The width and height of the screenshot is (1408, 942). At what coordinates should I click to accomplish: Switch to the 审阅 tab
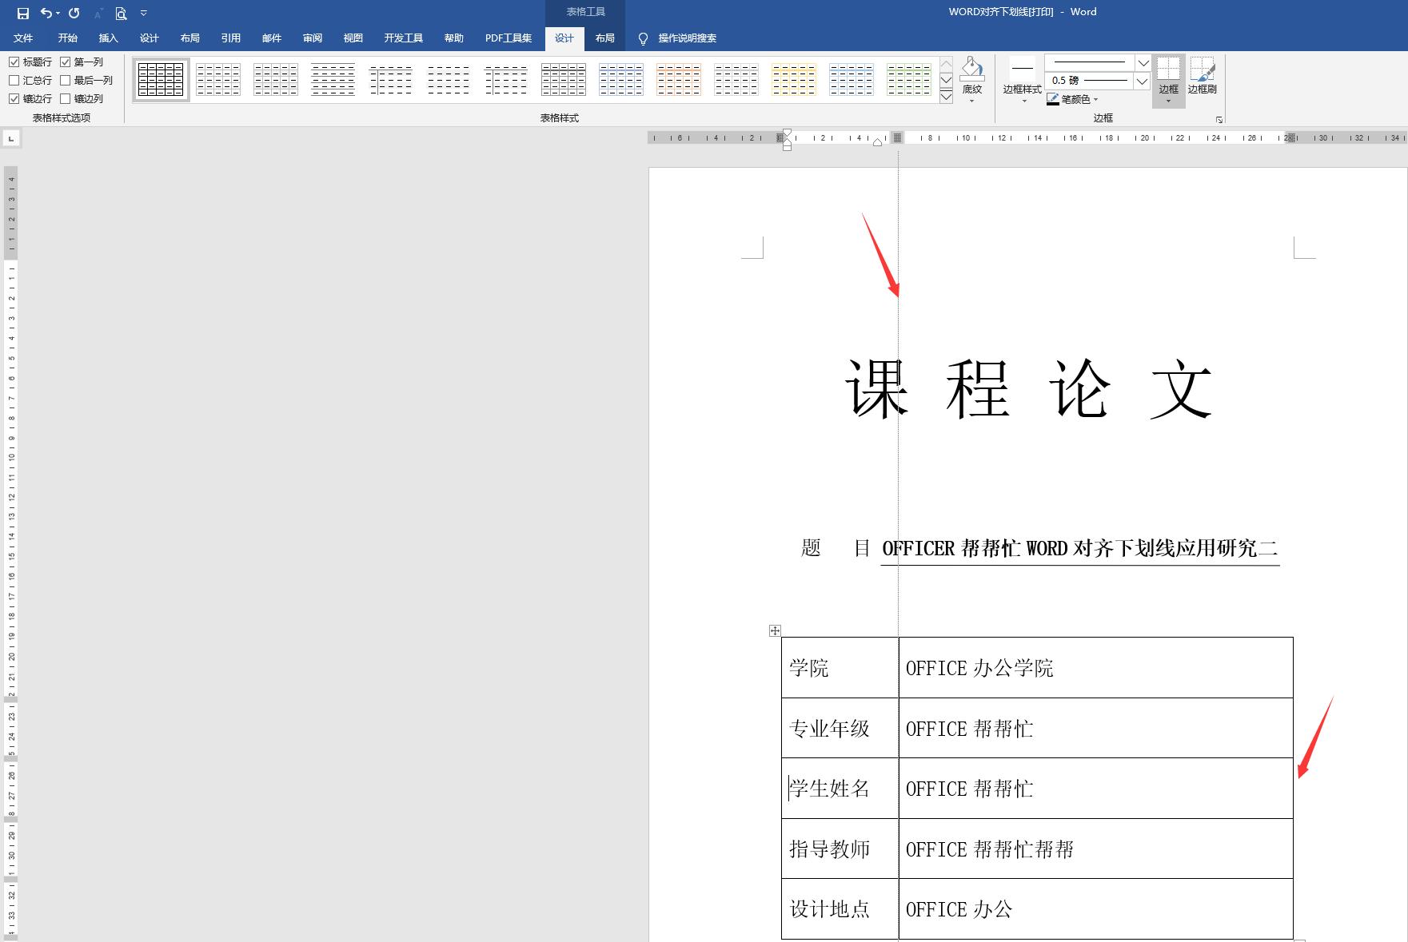pyautogui.click(x=313, y=38)
